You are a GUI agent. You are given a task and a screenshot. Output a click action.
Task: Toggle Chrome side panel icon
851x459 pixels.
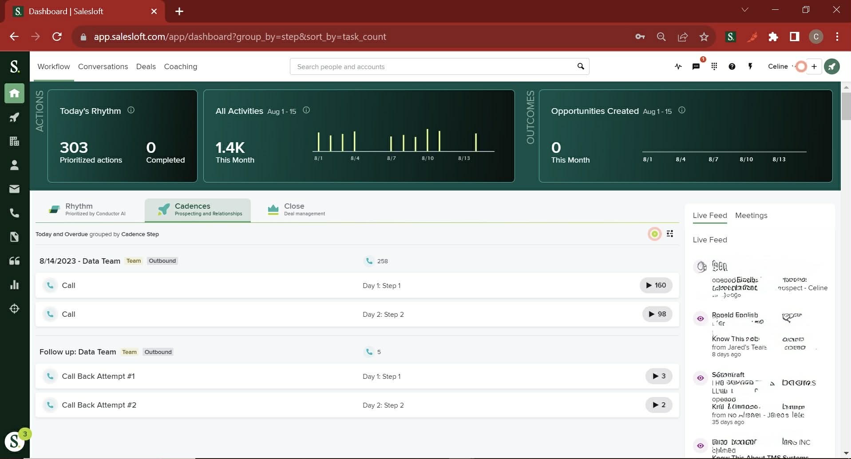795,37
